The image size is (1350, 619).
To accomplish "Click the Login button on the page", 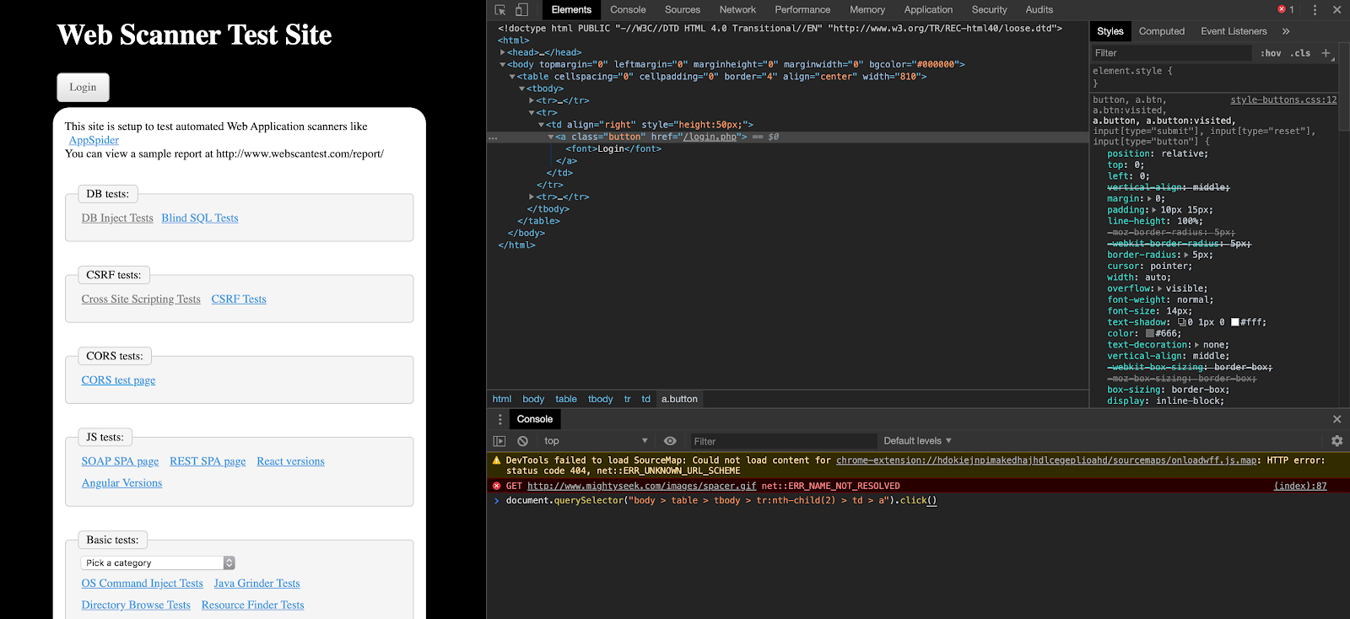I will 83,88.
